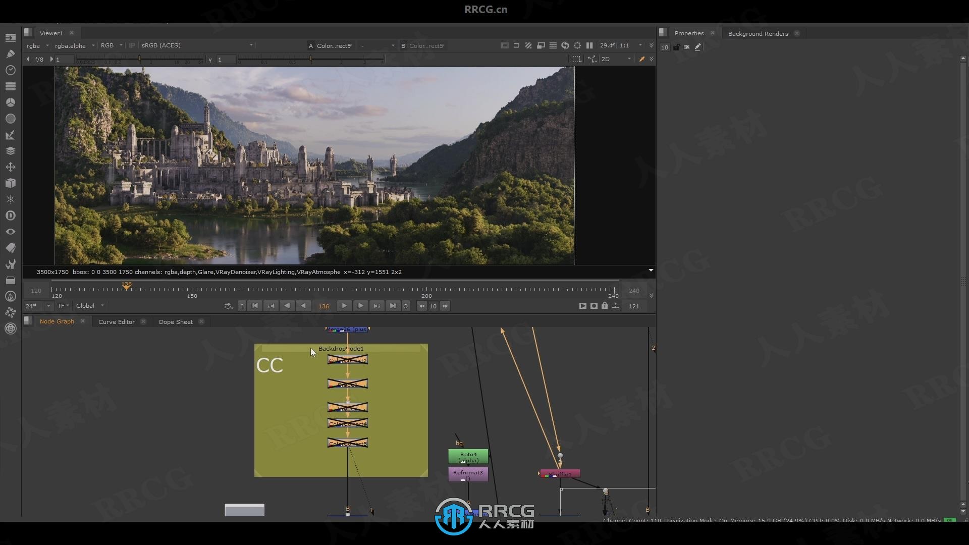Click the playhead marker at frame 136
Viewport: 969px width, 545px height.
coord(127,286)
